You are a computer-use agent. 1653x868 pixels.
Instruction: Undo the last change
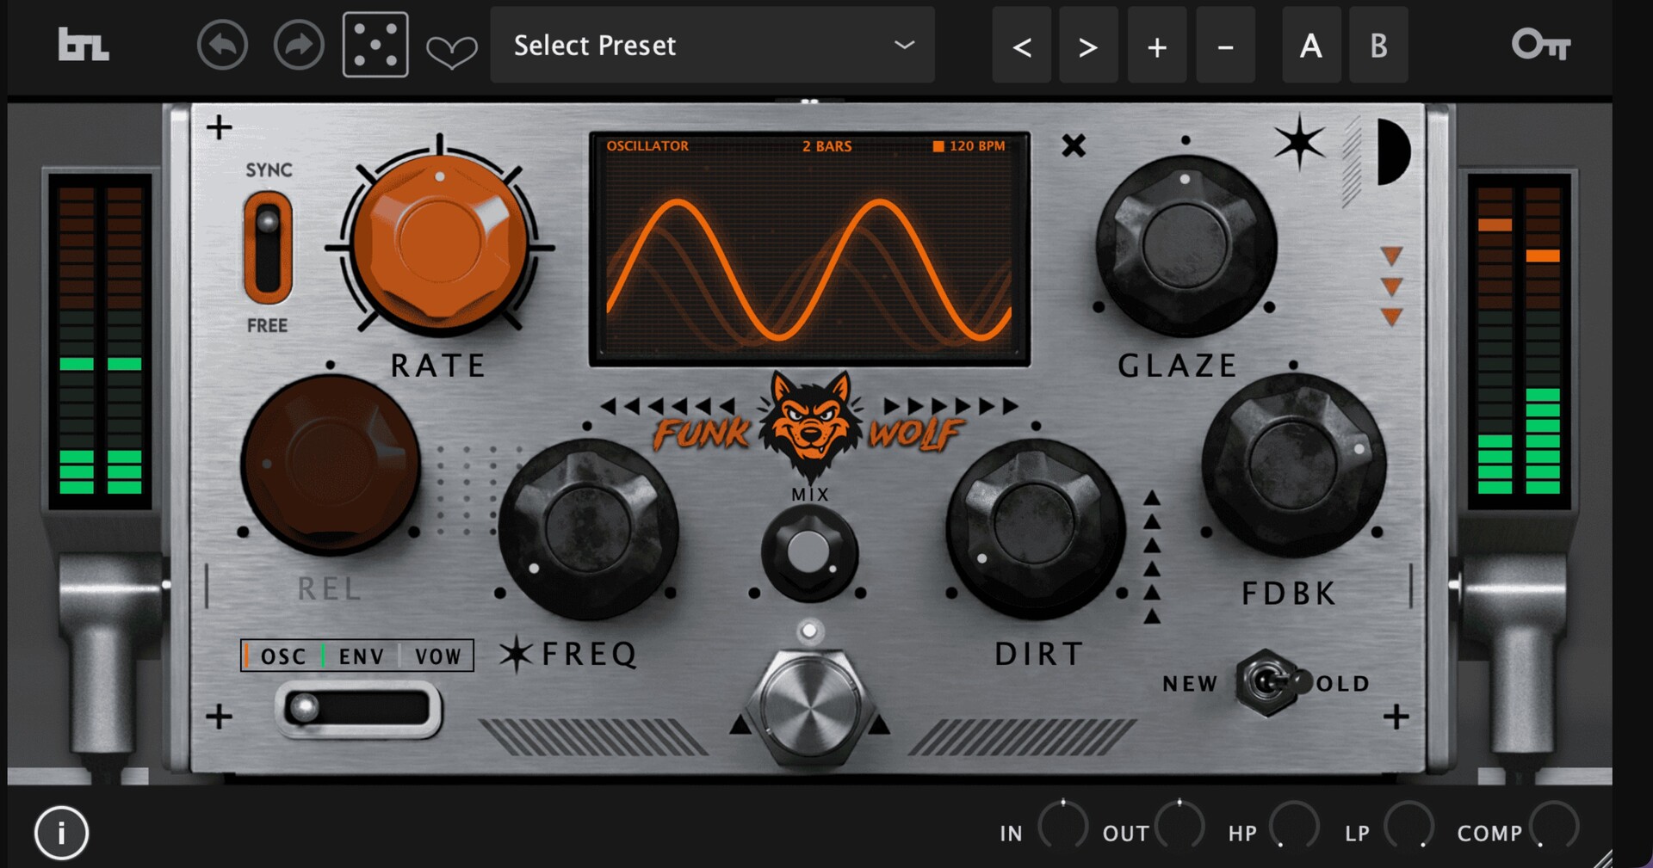222,45
